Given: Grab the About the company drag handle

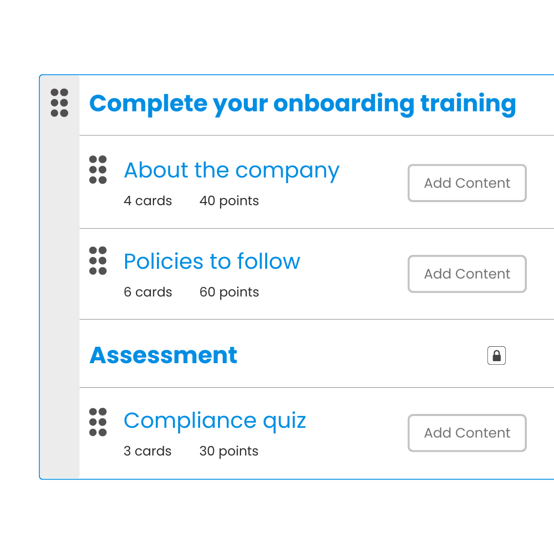Looking at the screenshot, I should (98, 170).
